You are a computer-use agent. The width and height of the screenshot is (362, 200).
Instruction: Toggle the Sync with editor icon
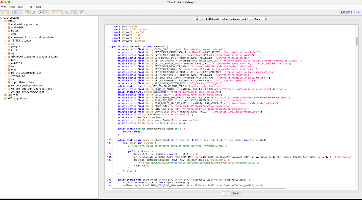tap(28, 12)
